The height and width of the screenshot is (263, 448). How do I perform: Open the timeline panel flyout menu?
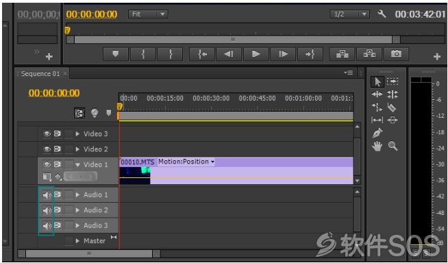click(x=349, y=73)
